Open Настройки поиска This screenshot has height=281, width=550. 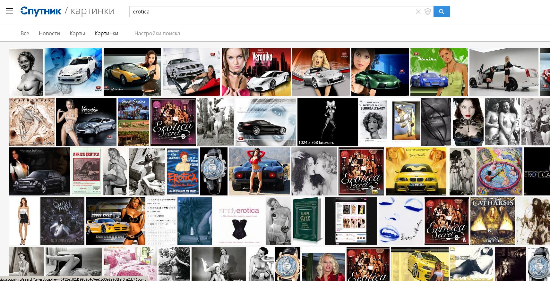coord(157,33)
